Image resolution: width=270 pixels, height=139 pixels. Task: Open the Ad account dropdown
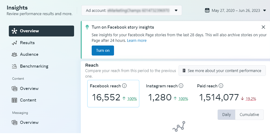click(x=176, y=11)
